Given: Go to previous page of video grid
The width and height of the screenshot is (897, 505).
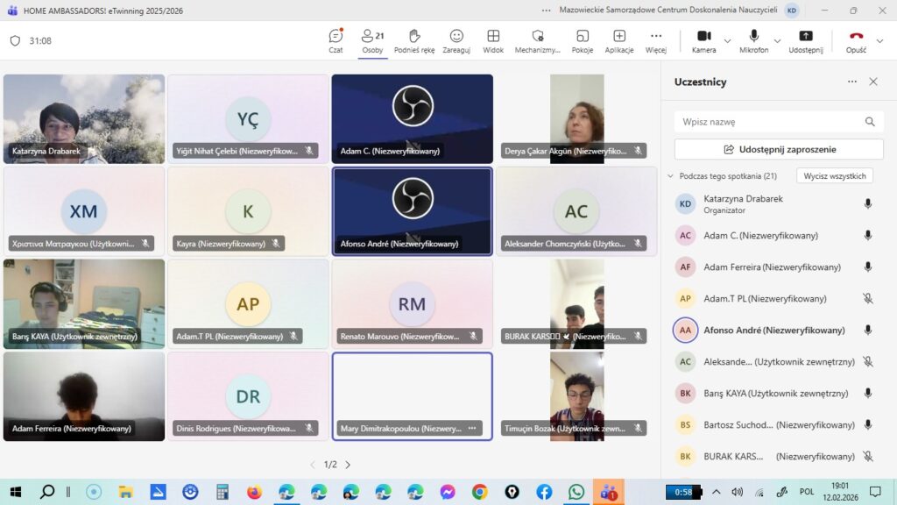Looking at the screenshot, I should tap(313, 465).
